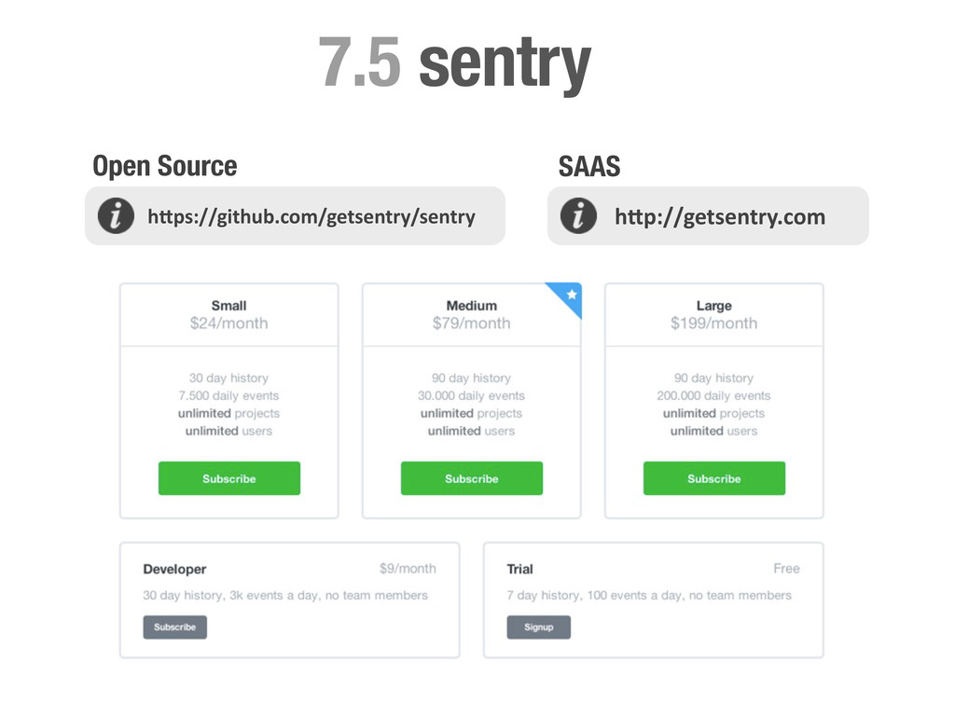Image resolution: width=955 pixels, height=716 pixels.
Task: Subscribe to the Small $24/month plan
Action: click(229, 478)
